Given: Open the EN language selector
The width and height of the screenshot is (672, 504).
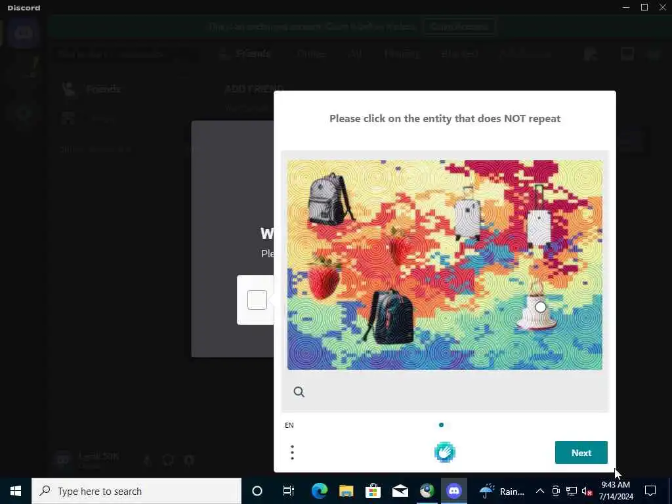Looking at the screenshot, I should [x=289, y=425].
